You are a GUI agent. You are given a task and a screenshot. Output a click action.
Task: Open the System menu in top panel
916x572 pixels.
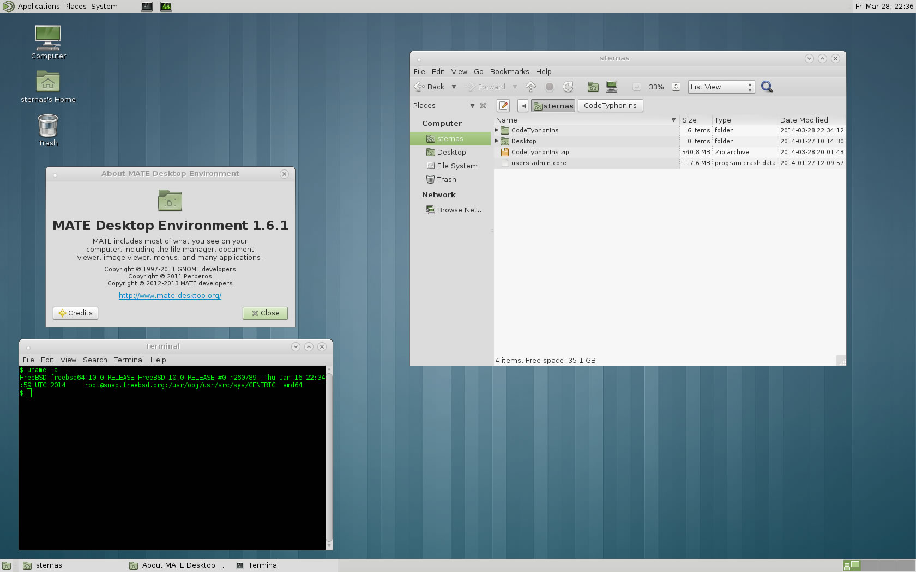[x=104, y=6]
